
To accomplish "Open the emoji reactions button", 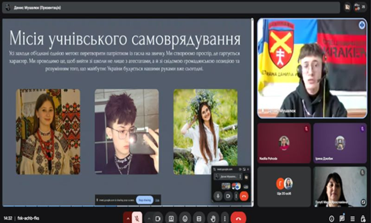I will coord(185,218).
